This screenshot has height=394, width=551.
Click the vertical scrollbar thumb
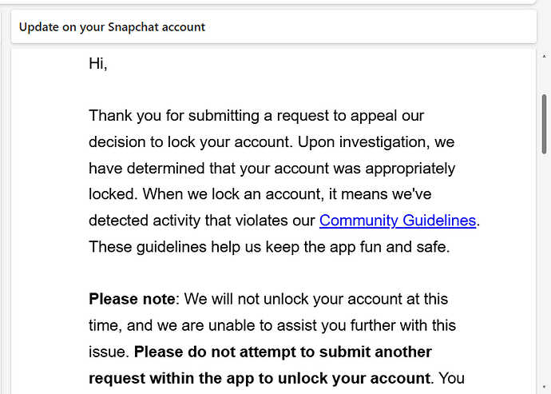point(544,124)
